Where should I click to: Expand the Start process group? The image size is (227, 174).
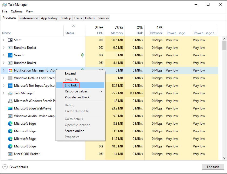coord(4,40)
